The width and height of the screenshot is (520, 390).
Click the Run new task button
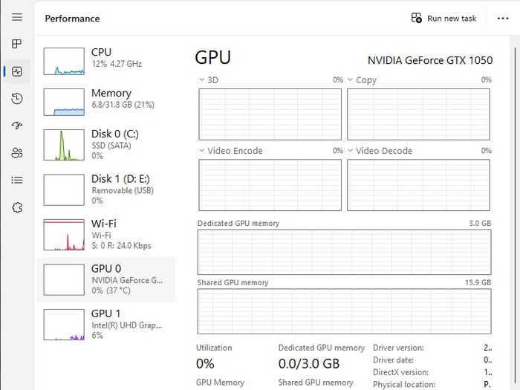tap(443, 19)
